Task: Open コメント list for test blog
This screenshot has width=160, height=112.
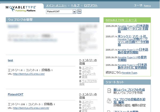Action: (x=86, y=71)
